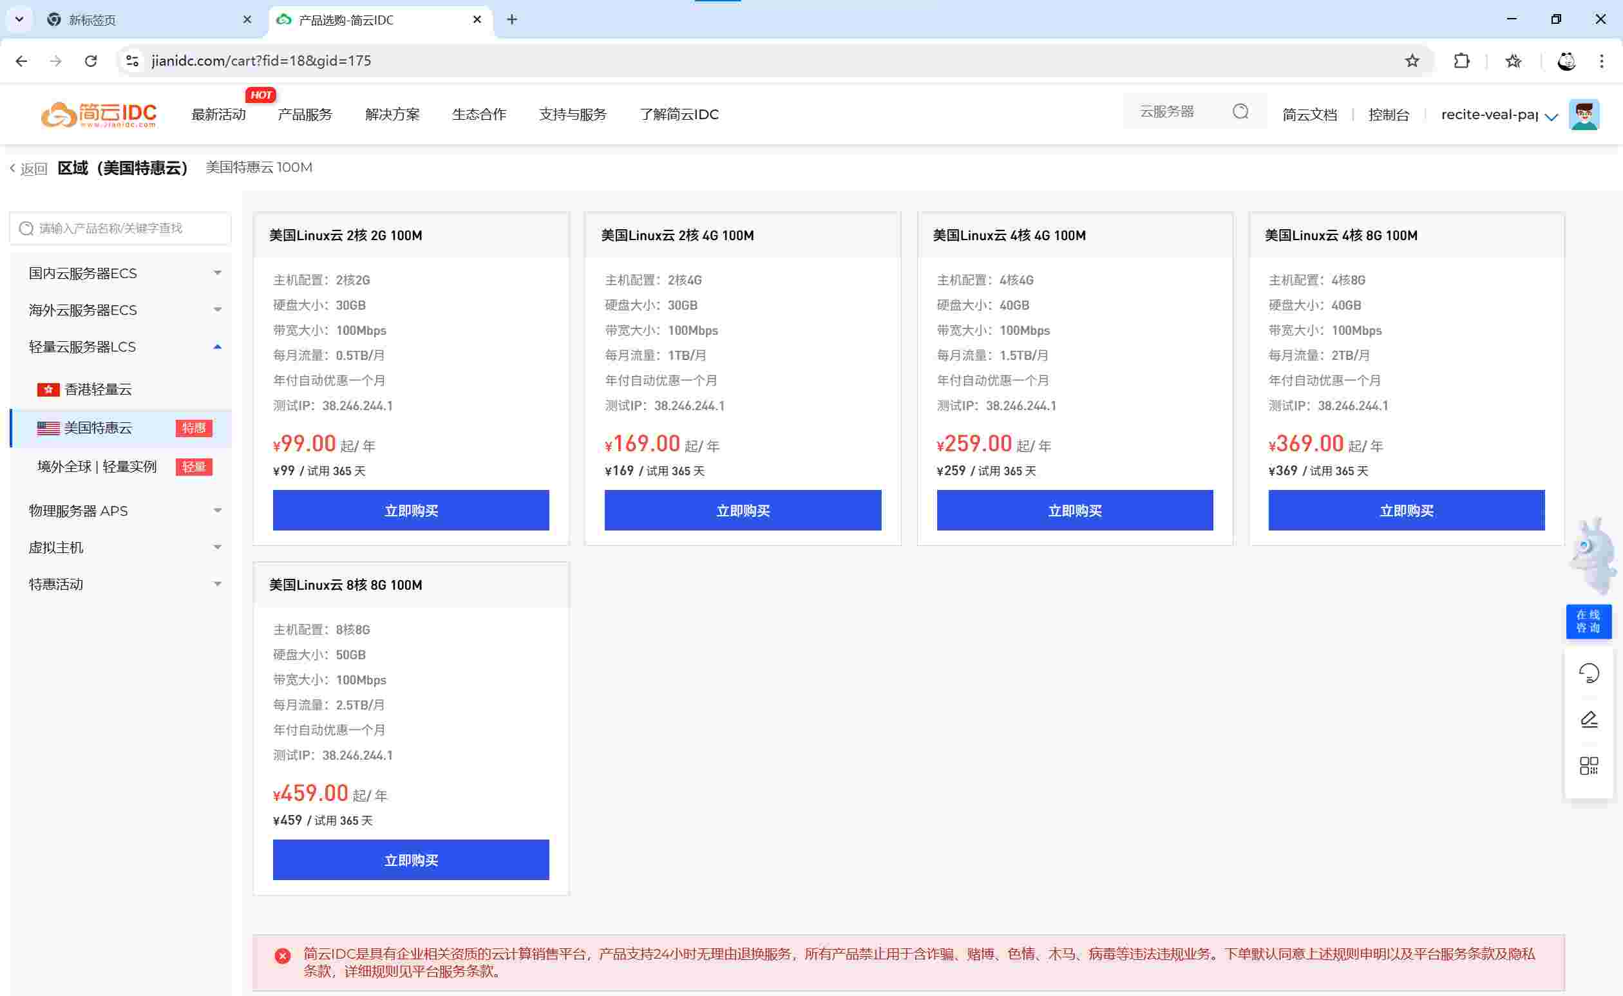Buy 美国Linux云 4核 8G 100M plan
The height and width of the screenshot is (996, 1623).
[x=1406, y=511]
